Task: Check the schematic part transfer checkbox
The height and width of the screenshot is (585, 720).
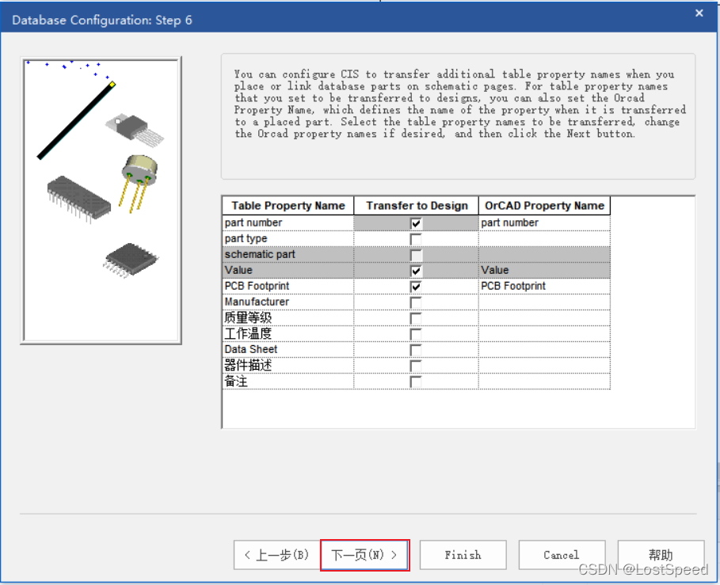Action: point(416,255)
